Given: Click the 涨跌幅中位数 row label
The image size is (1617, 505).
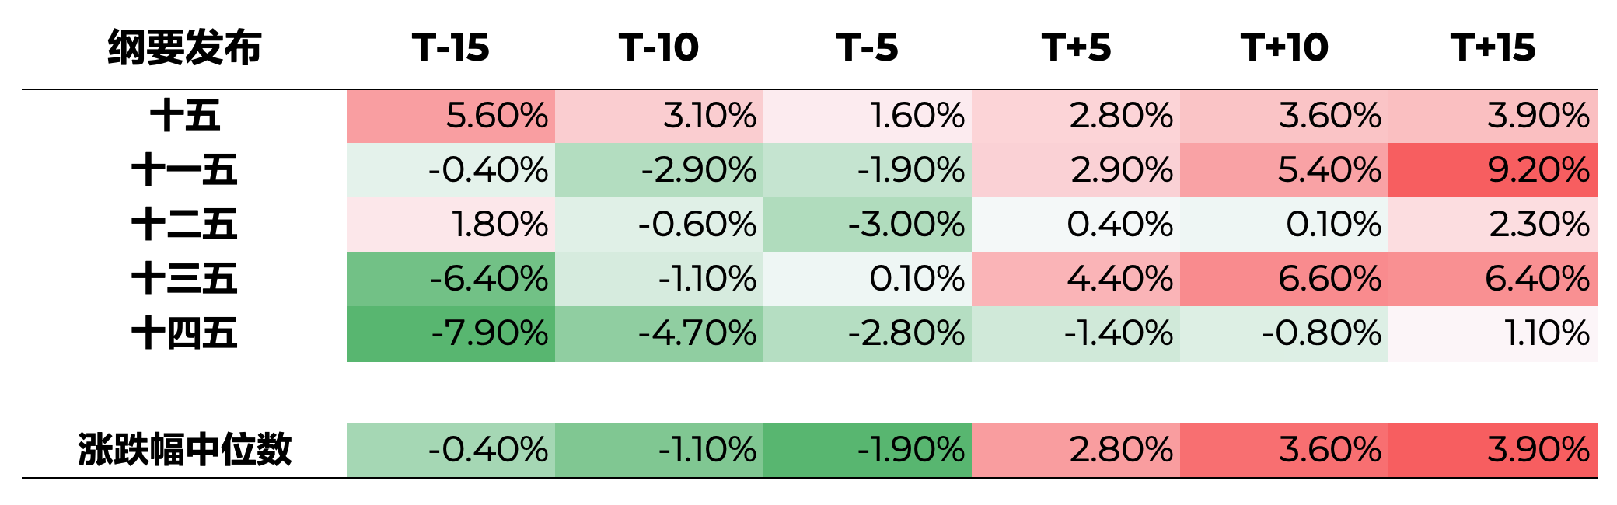Looking at the screenshot, I should 184,450.
